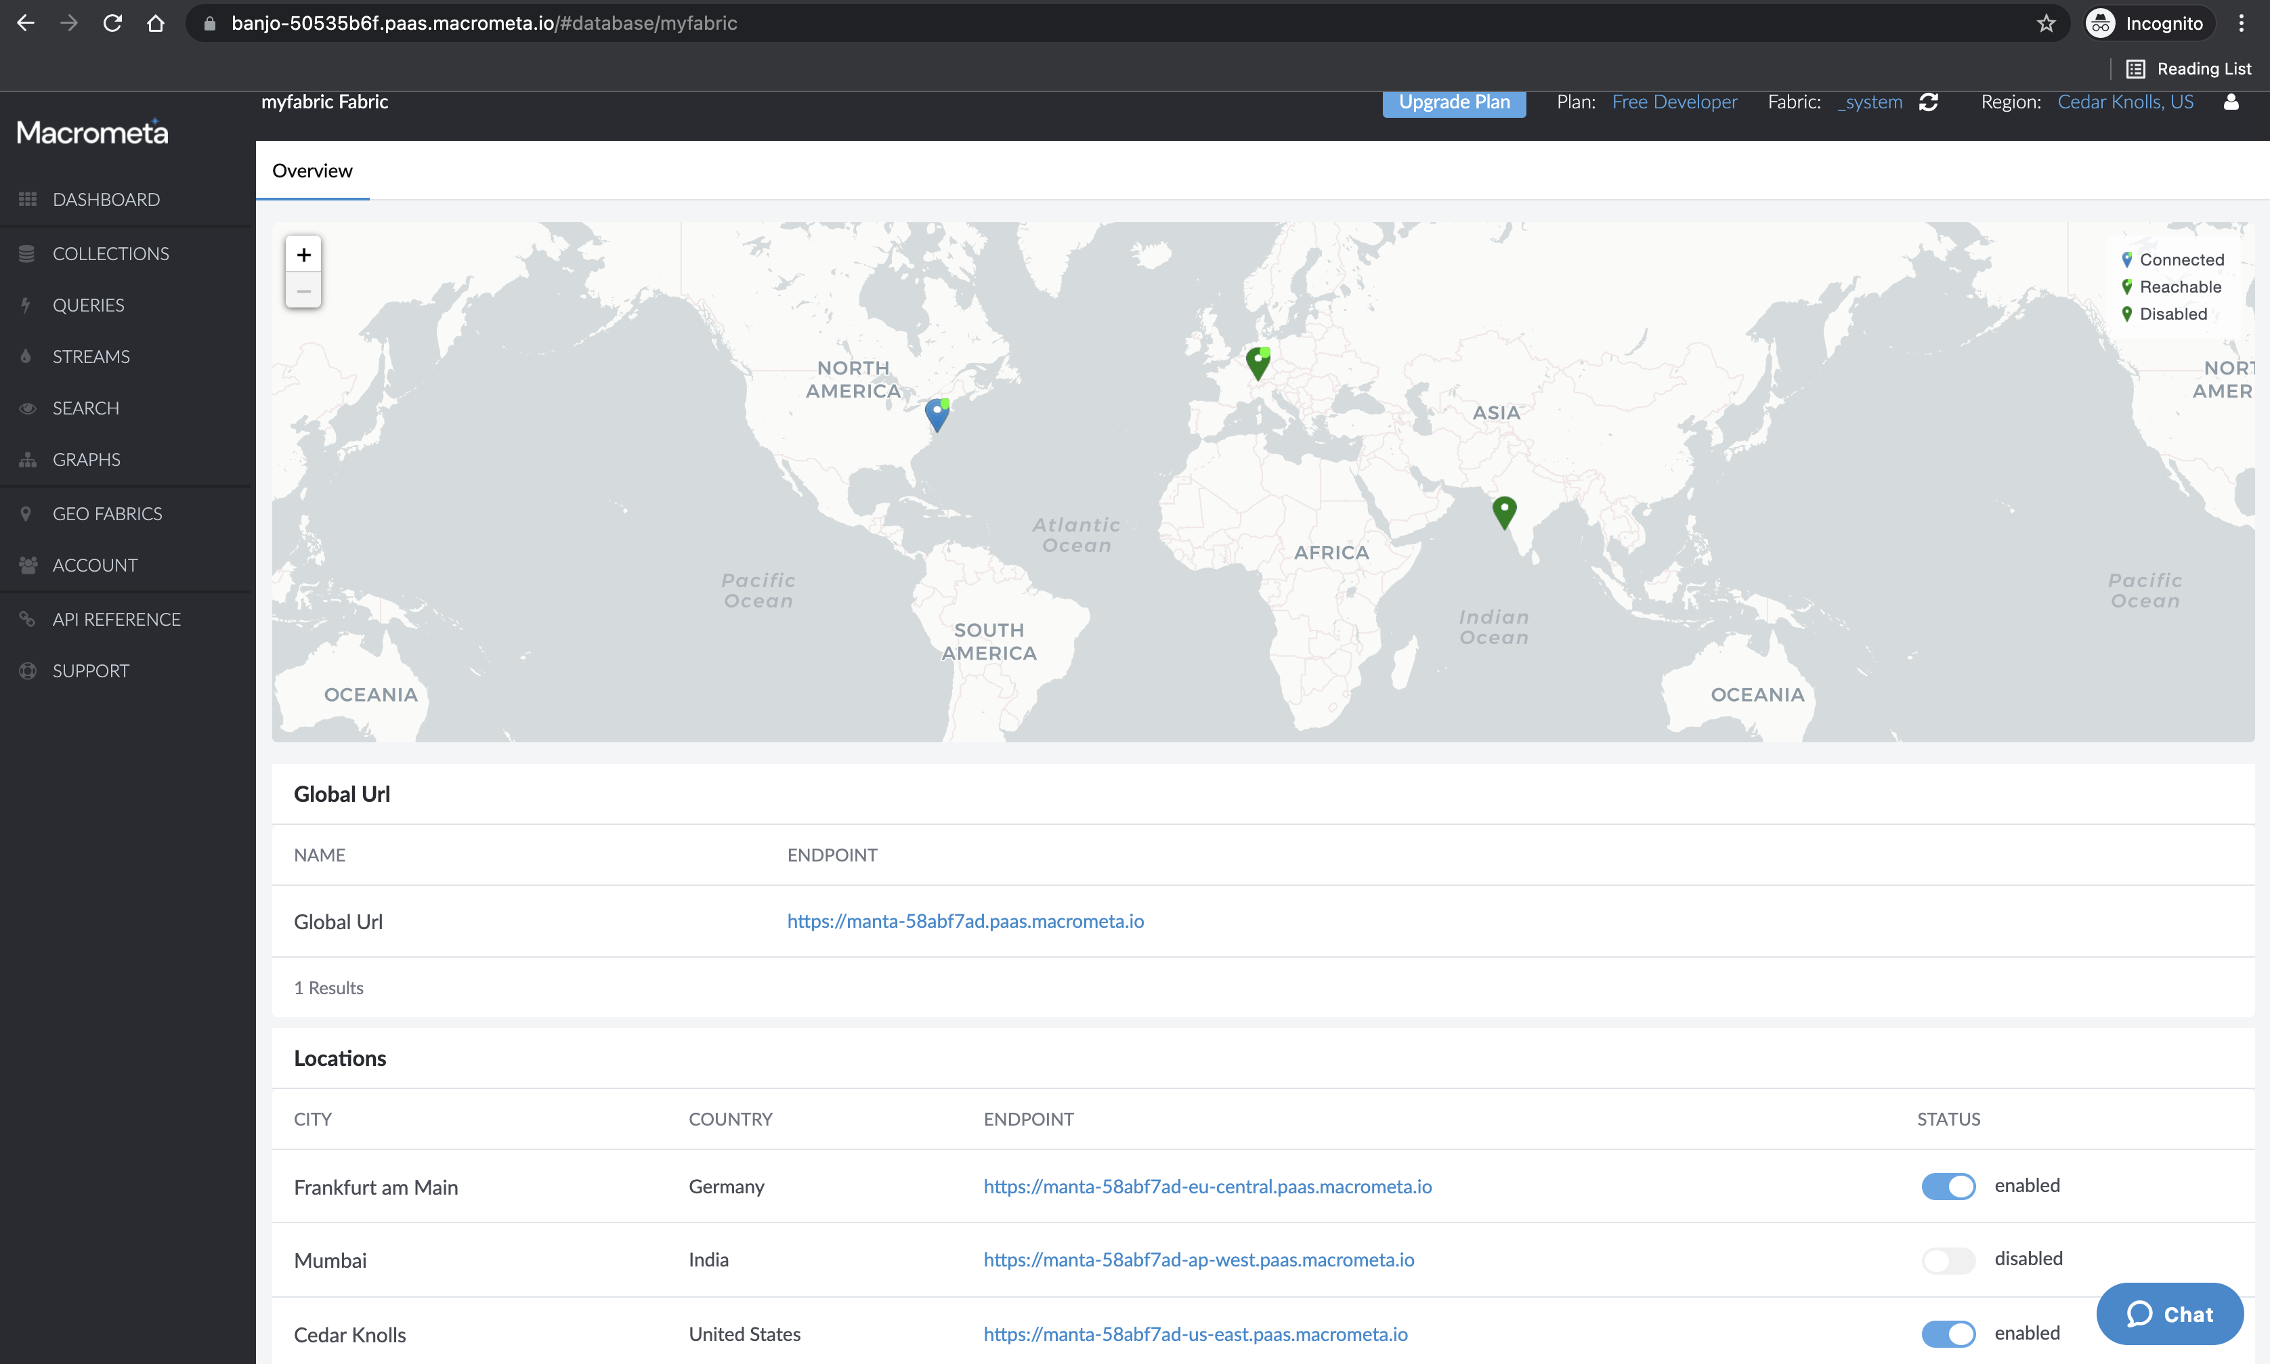The height and width of the screenshot is (1364, 2270).
Task: Bookmark this page with star icon
Action: click(x=2046, y=23)
